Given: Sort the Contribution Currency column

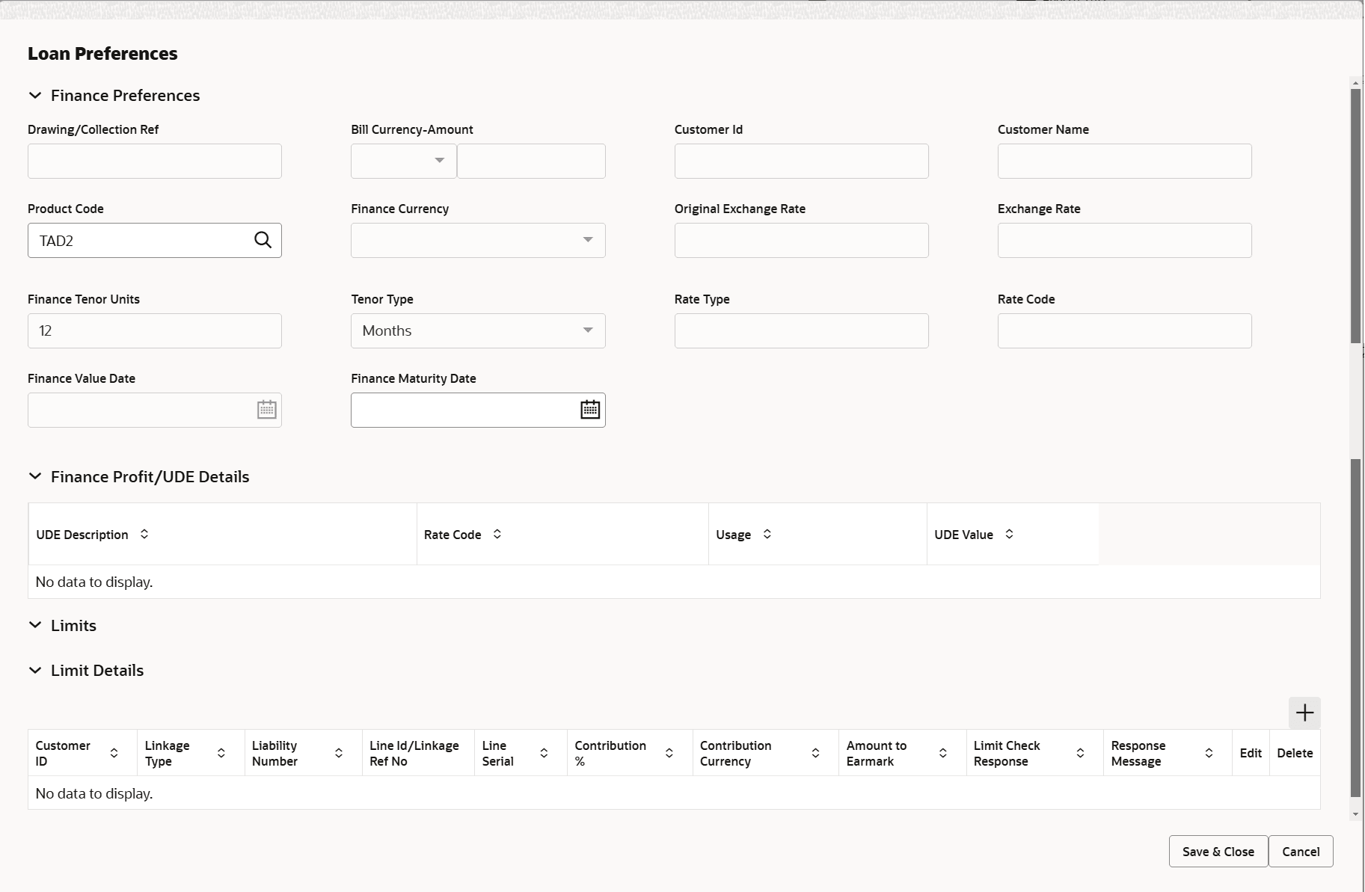Looking at the screenshot, I should coord(815,753).
